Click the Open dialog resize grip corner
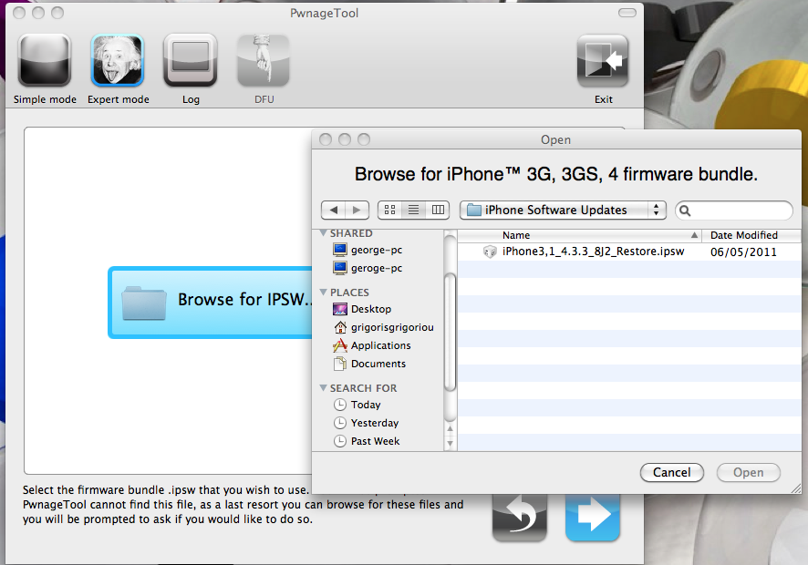Screen dimensions: 808x565 click(x=796, y=488)
